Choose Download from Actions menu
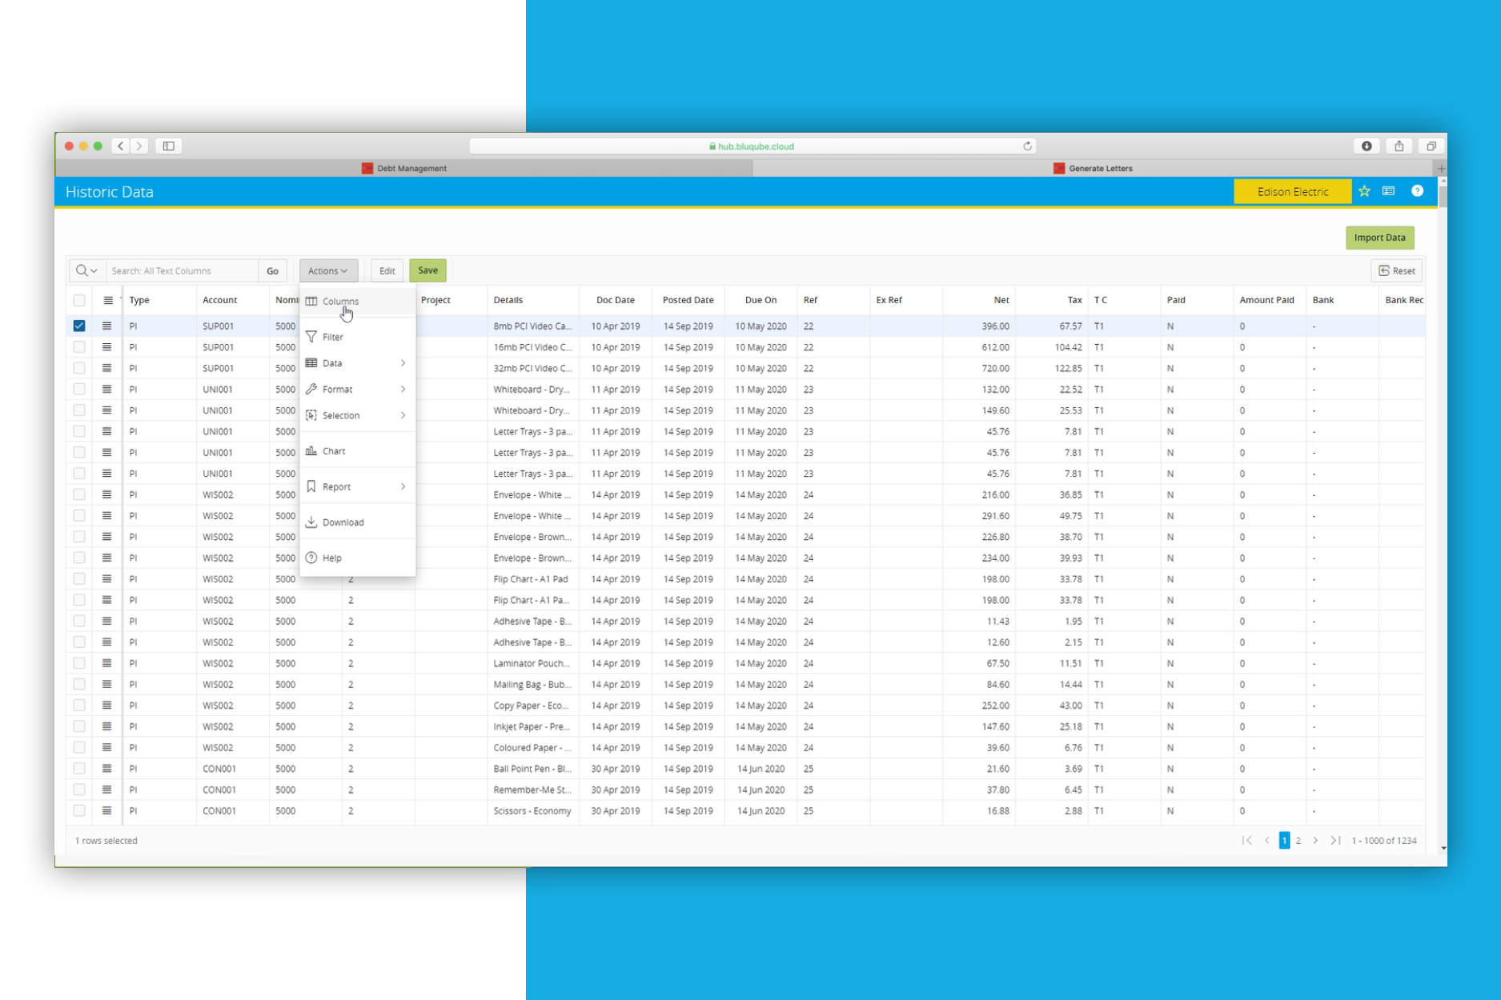The image size is (1501, 1000). [343, 522]
